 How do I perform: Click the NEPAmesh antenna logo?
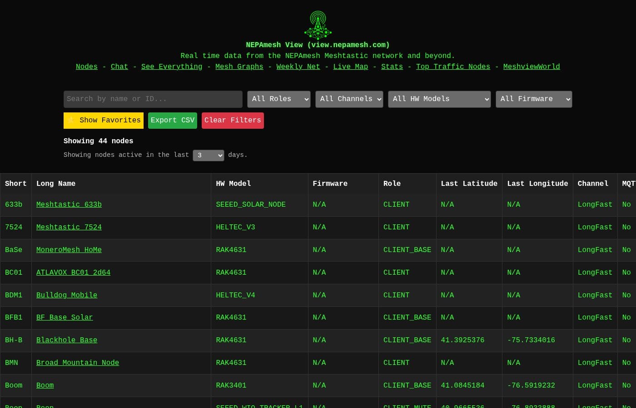[318, 25]
